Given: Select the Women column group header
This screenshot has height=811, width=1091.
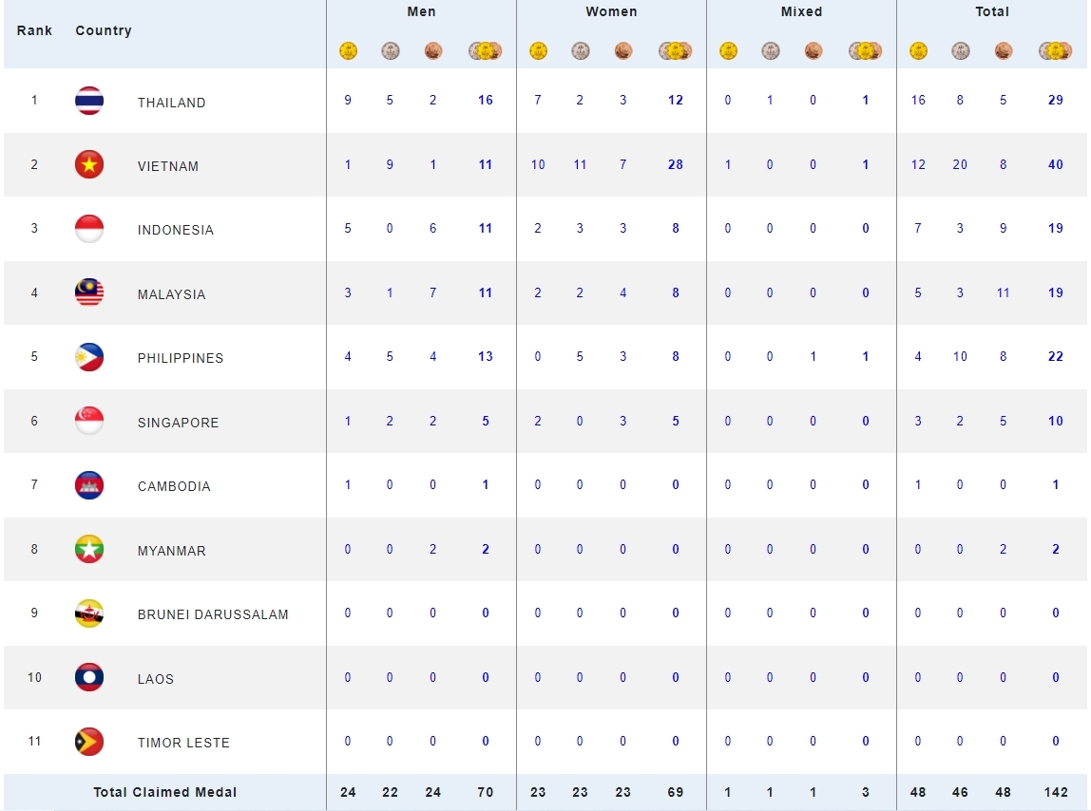Looking at the screenshot, I should click(x=612, y=11).
